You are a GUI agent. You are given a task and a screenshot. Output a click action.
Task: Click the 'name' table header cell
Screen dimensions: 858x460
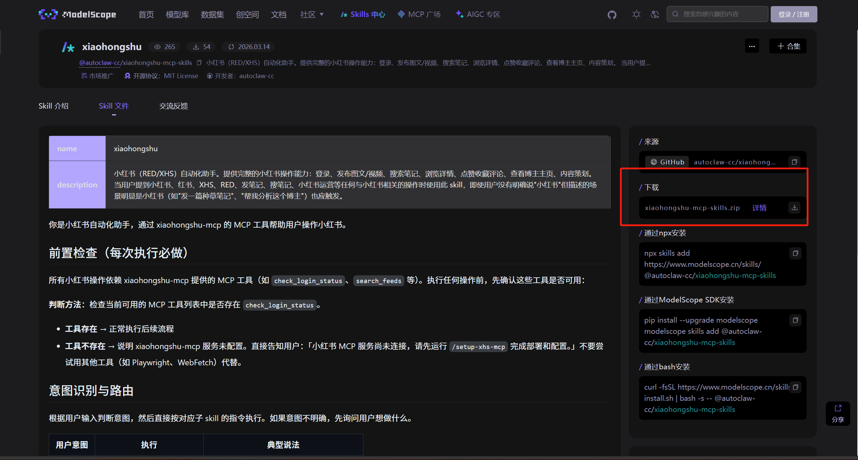click(x=77, y=148)
